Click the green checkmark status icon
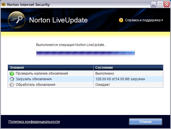 point(12,73)
